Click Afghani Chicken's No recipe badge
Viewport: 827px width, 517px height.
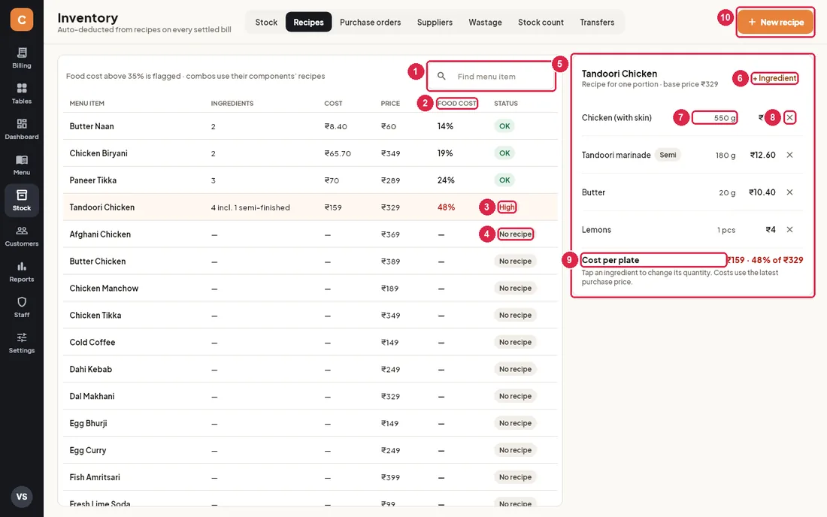(x=515, y=234)
